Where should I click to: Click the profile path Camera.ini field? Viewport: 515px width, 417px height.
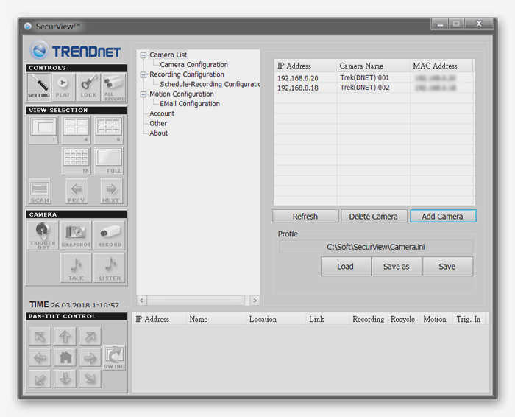(375, 247)
